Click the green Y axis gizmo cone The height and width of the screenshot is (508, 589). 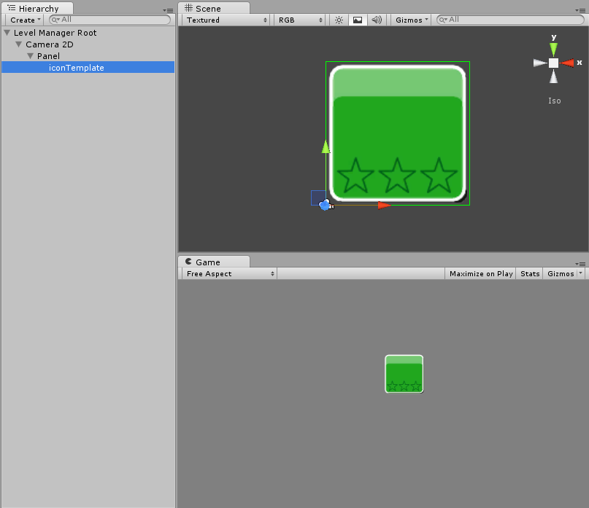tap(554, 49)
